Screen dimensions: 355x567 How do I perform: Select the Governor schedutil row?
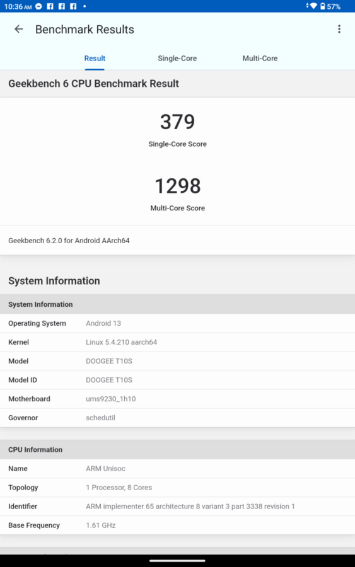click(177, 418)
